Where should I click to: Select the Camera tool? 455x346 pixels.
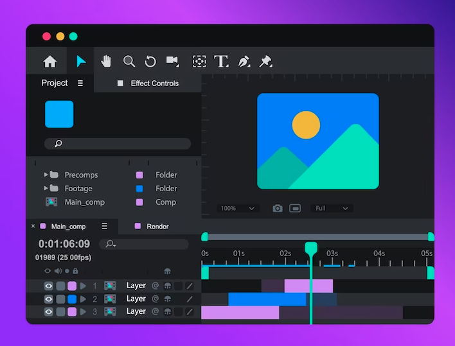(x=172, y=61)
